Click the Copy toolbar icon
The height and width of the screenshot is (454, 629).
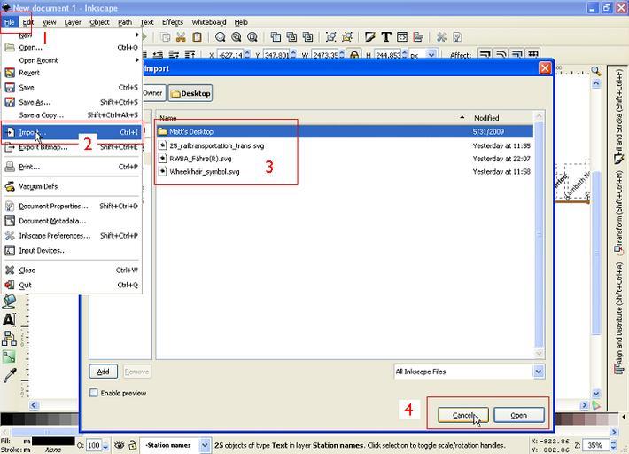tap(166, 37)
